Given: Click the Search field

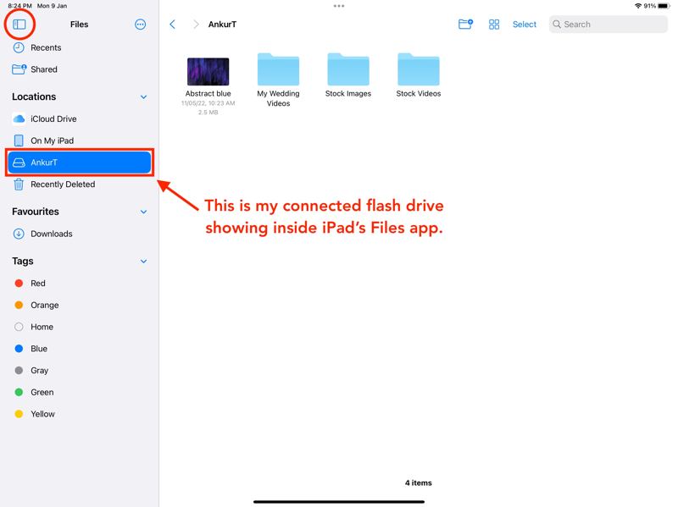Looking at the screenshot, I should (x=609, y=25).
